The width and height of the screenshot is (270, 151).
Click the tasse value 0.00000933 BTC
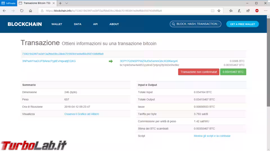click(204, 107)
